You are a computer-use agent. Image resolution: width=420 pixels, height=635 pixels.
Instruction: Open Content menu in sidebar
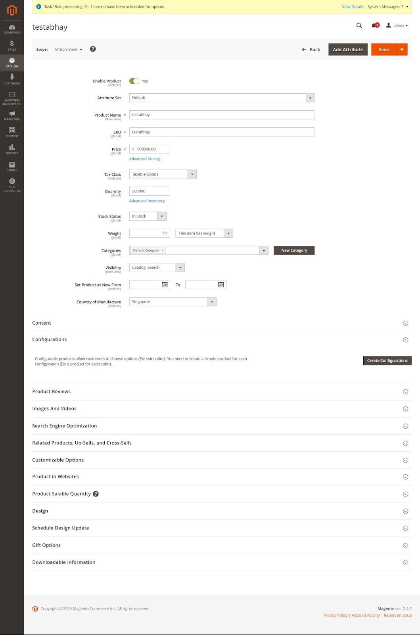(12, 132)
